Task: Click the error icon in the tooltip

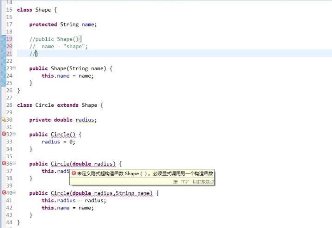Action: click(74, 173)
